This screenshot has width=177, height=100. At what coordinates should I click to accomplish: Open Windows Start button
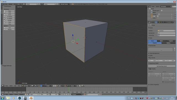coord(2,98)
